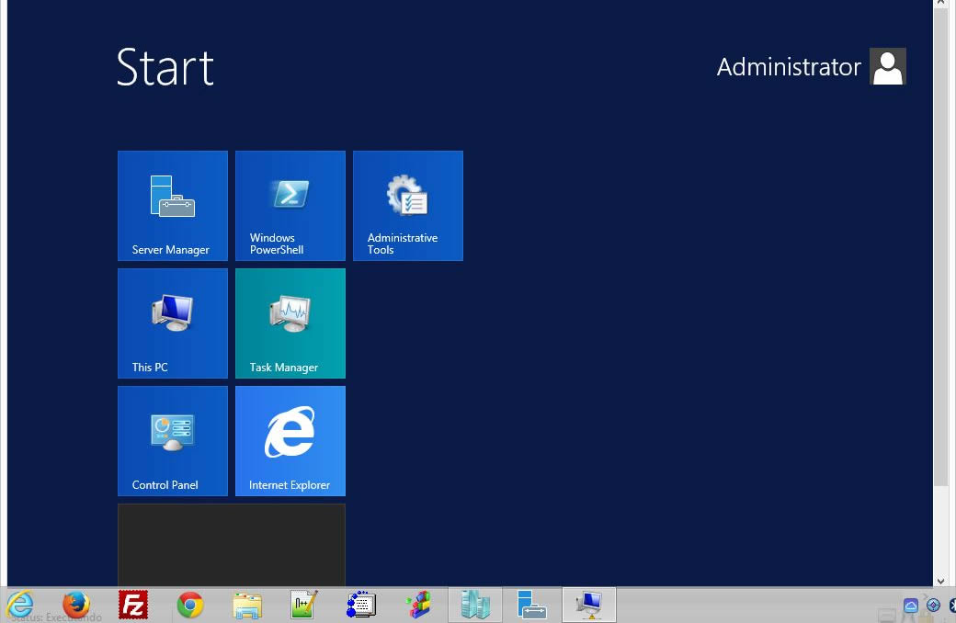Open the This PC tile

pyautogui.click(x=172, y=323)
